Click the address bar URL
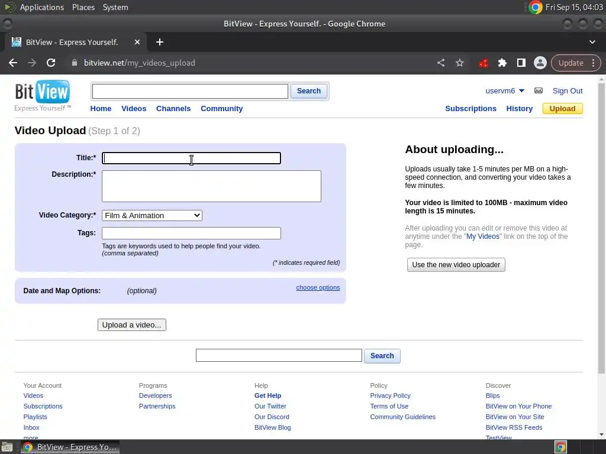Viewport: 606px width, 454px height. (140, 63)
